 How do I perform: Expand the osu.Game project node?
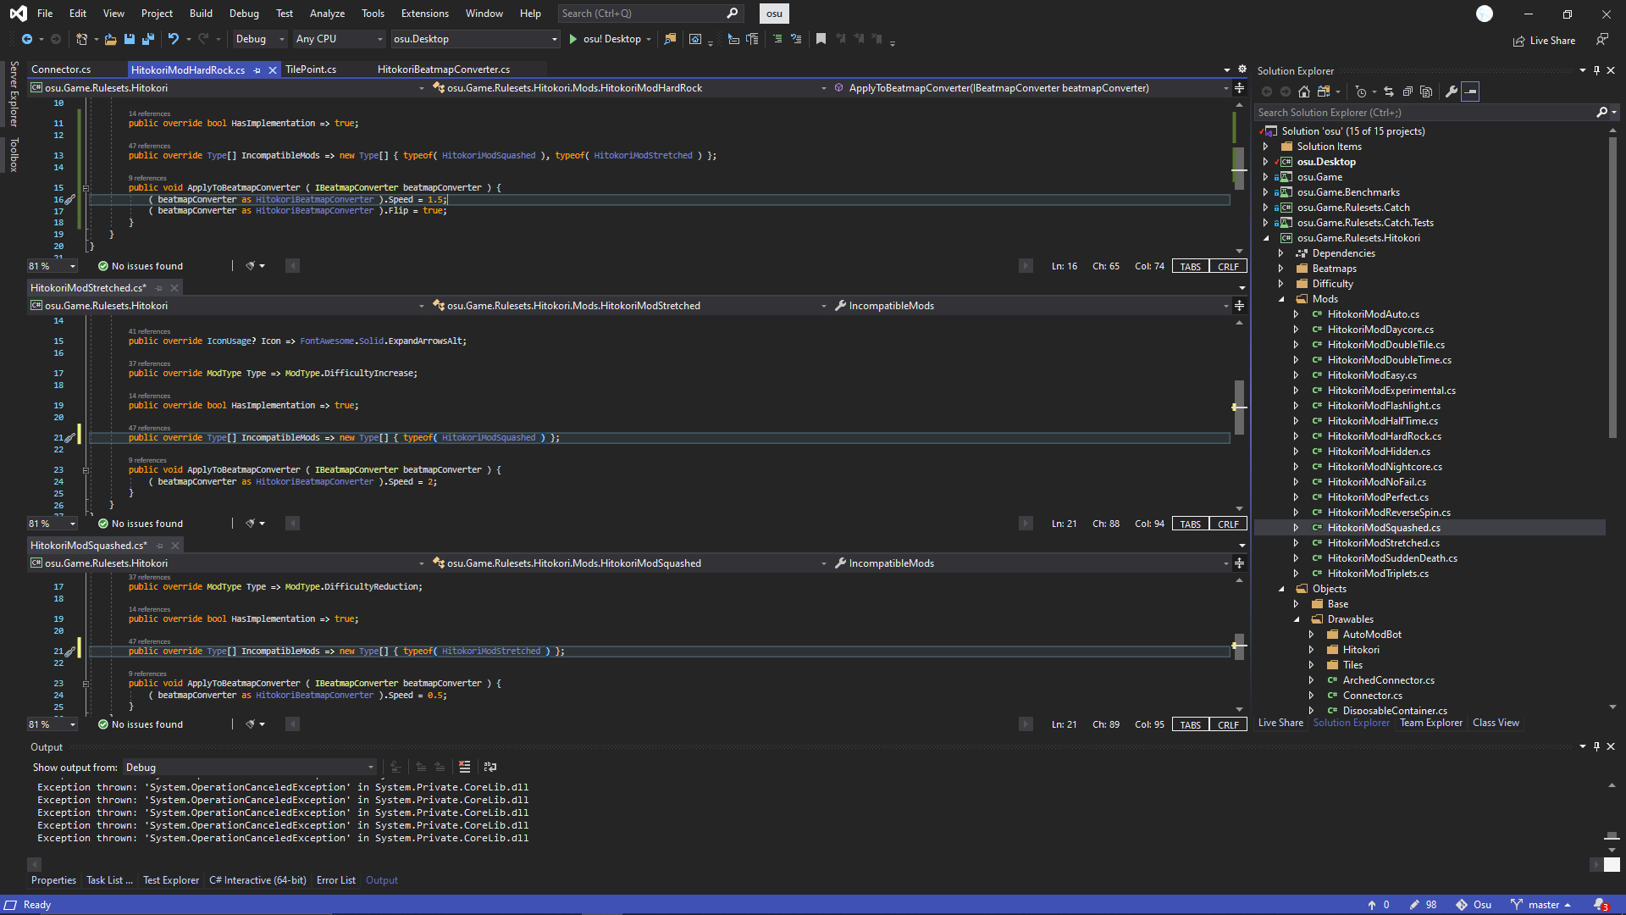[1266, 177]
